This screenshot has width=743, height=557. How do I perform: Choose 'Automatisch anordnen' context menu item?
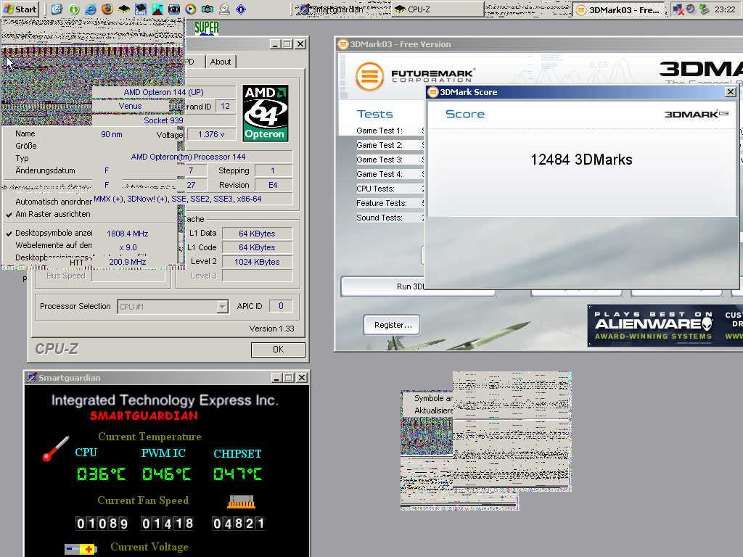pyautogui.click(x=53, y=202)
